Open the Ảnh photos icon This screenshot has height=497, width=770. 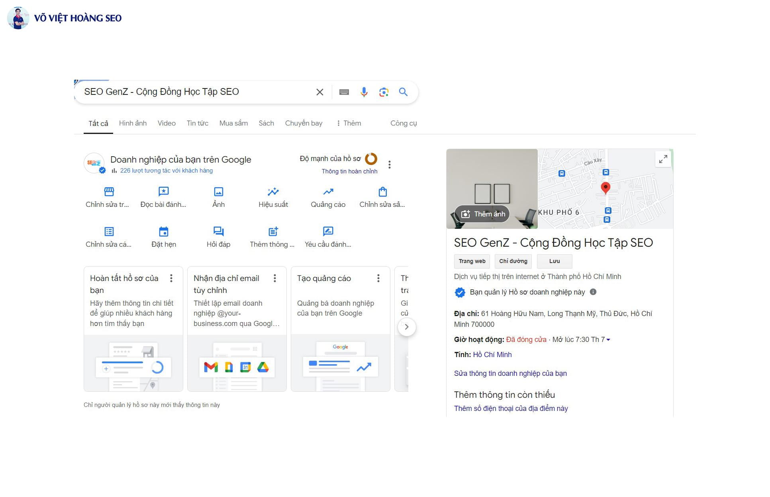click(x=218, y=192)
